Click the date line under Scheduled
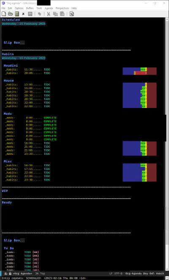 click(23, 24)
